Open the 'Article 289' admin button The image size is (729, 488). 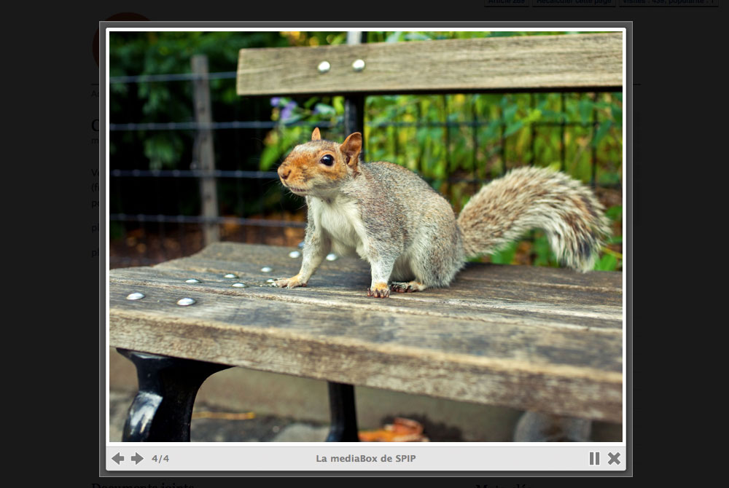pyautogui.click(x=506, y=2)
